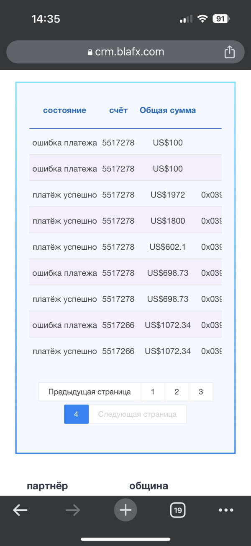Click the Следующая страница button
This screenshot has width=251, height=546.
(137, 414)
